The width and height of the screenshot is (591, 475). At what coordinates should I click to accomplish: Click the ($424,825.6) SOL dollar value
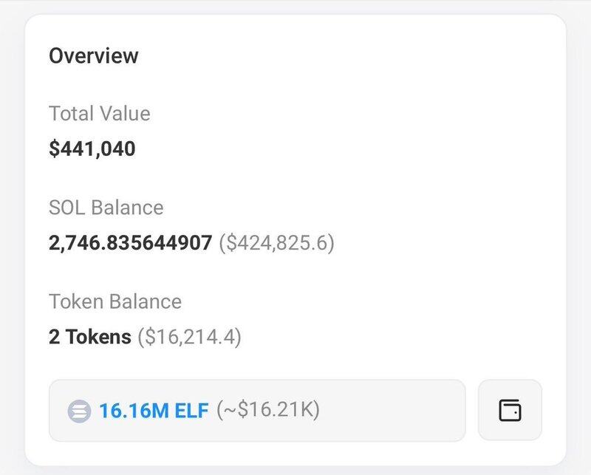(x=277, y=243)
